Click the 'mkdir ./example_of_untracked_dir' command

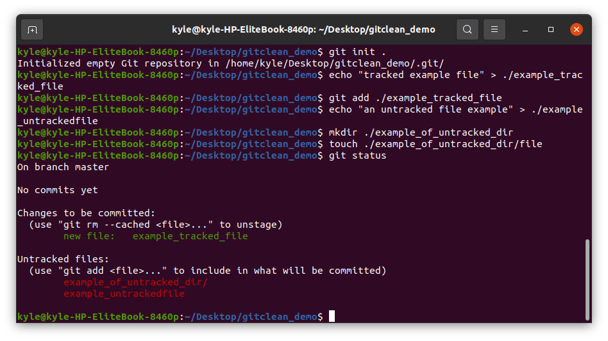coord(421,132)
